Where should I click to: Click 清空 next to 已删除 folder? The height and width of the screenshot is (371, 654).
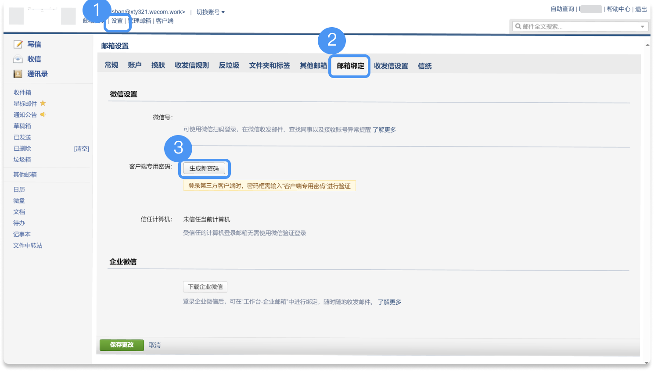point(82,148)
